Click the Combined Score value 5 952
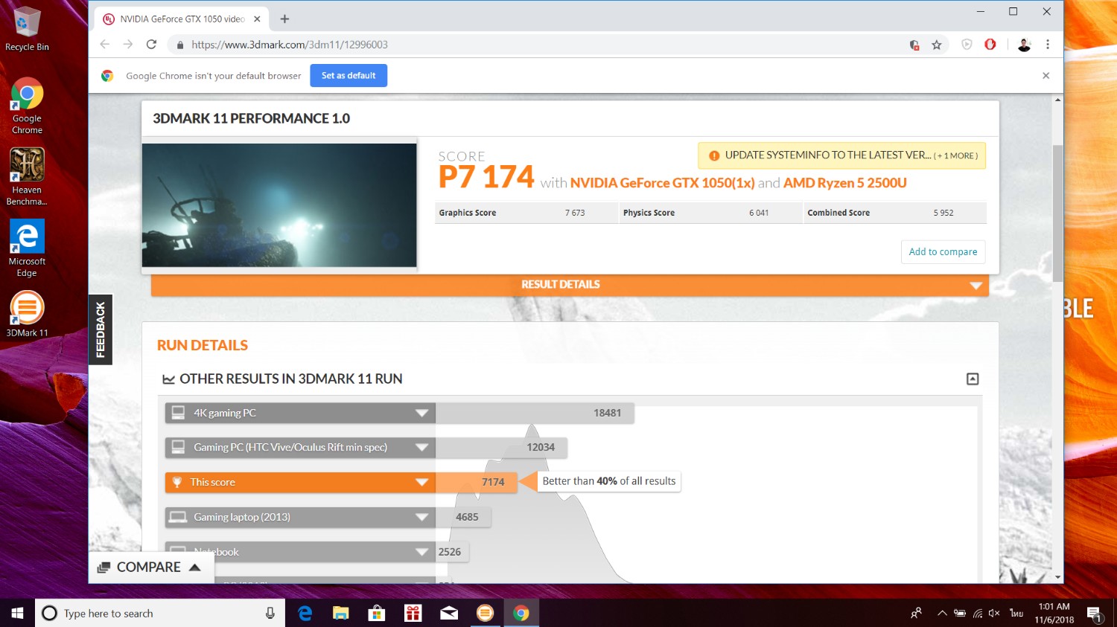1117x627 pixels. tap(943, 213)
